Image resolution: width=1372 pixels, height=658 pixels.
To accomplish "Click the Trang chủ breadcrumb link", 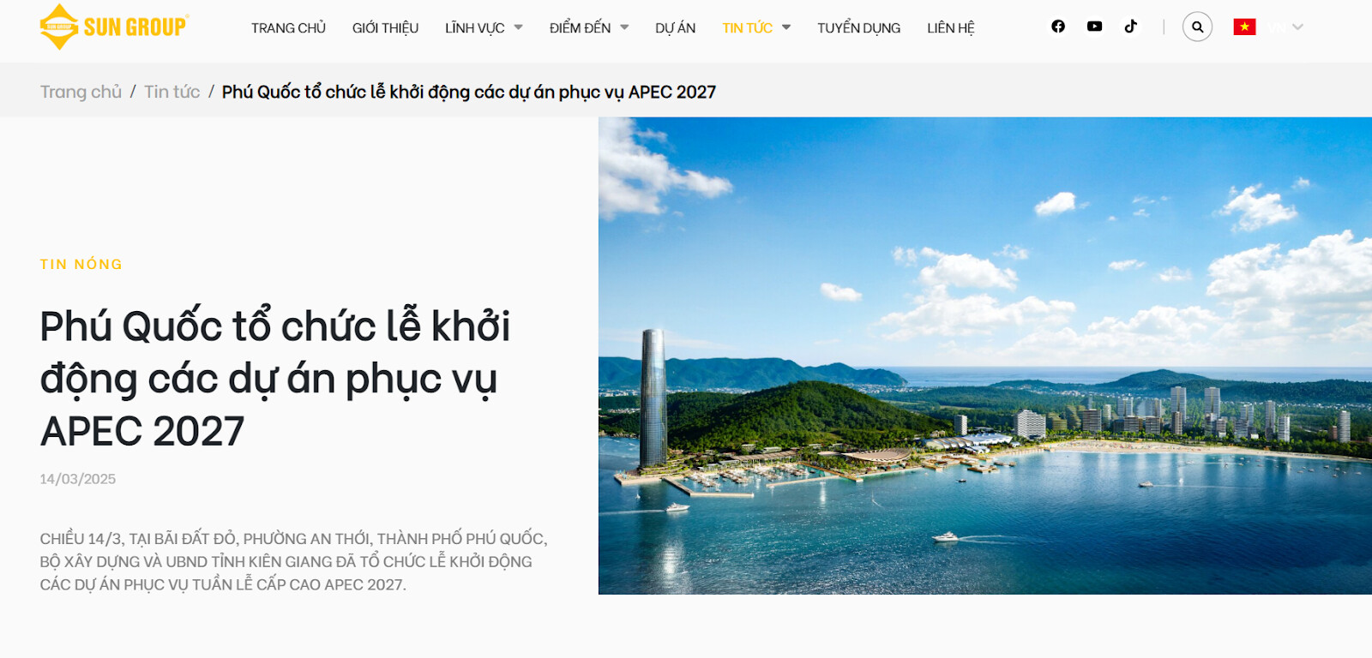I will (x=81, y=92).
